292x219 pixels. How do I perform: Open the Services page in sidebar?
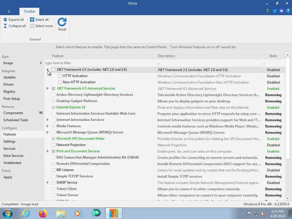pos(22,148)
